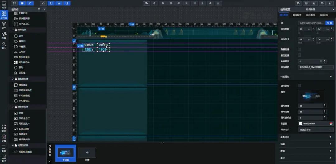Collapse the 媒体类组件 folder
Screen dimensions: 336x164
[12, 107]
